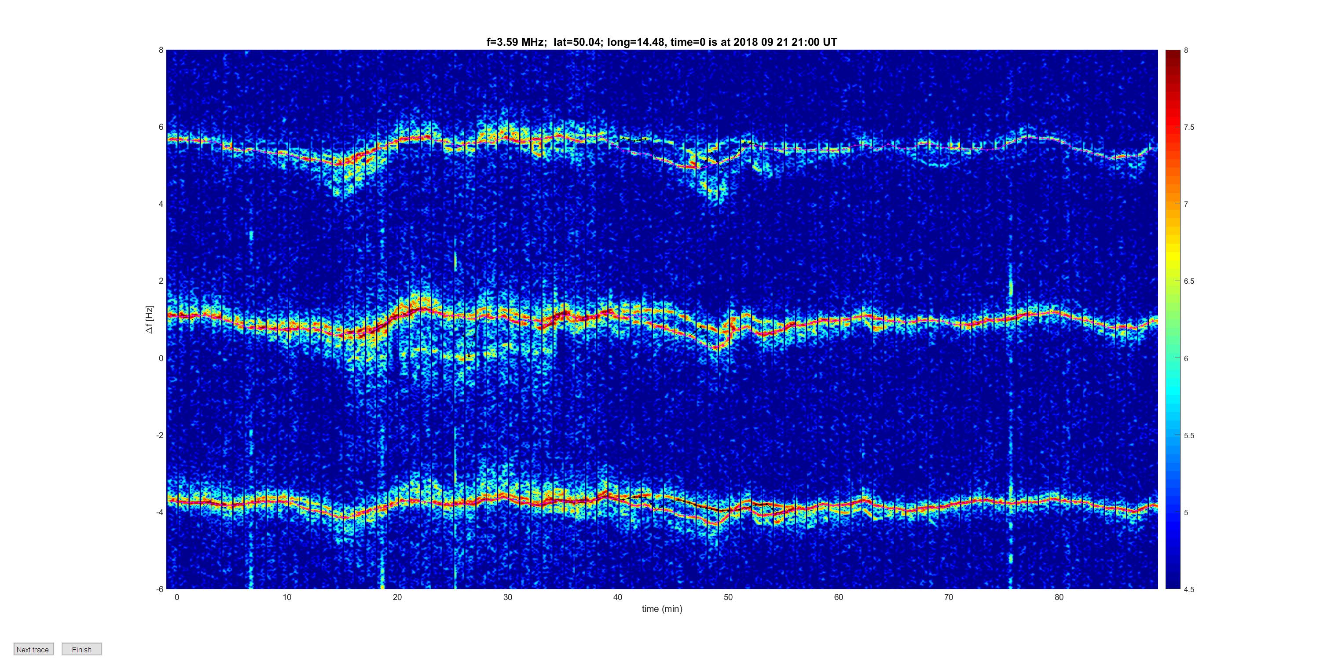The width and height of the screenshot is (1320, 662).
Task: Click the Next trace button
Action: click(33, 649)
